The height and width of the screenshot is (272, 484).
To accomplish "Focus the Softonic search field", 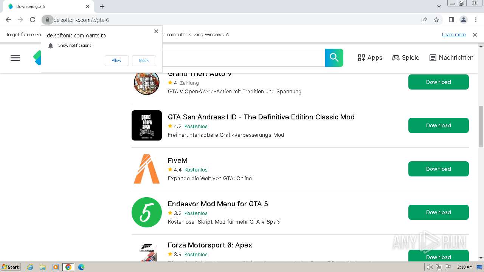I will pyautogui.click(x=244, y=58).
